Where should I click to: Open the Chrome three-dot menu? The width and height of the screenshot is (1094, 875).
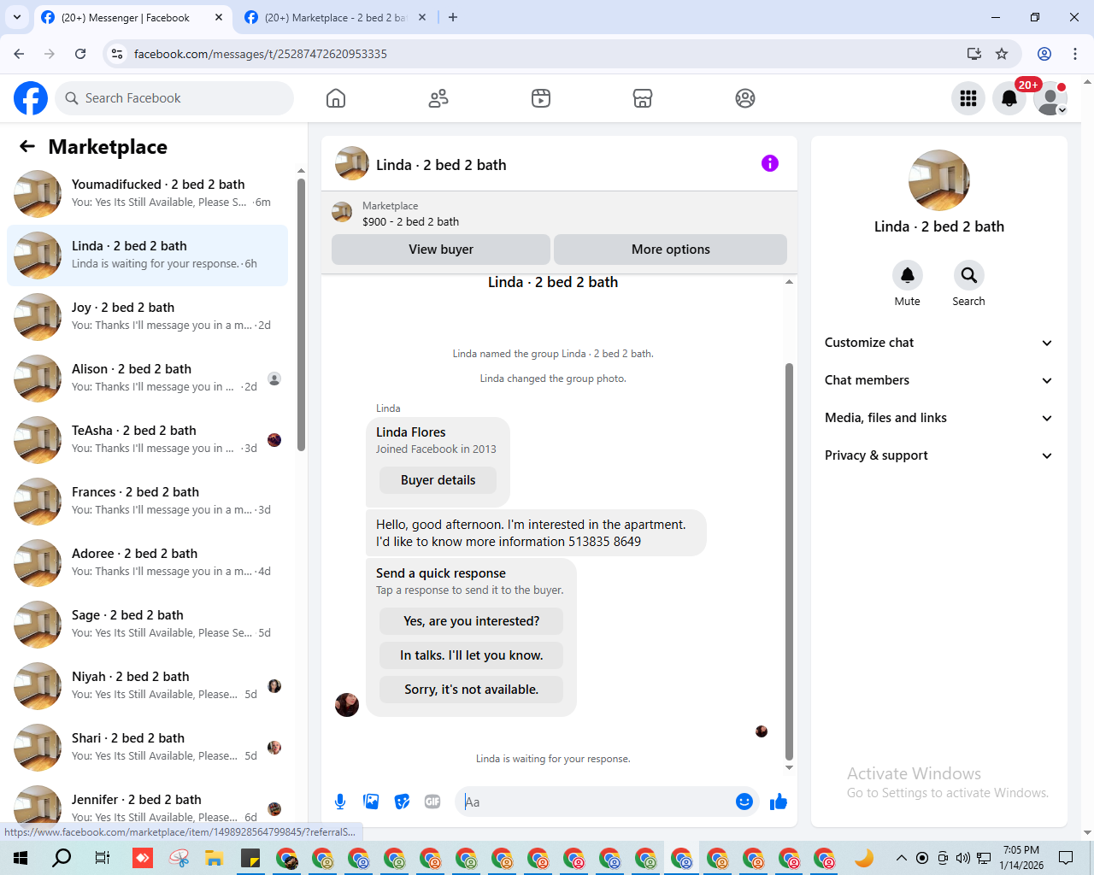tap(1075, 54)
